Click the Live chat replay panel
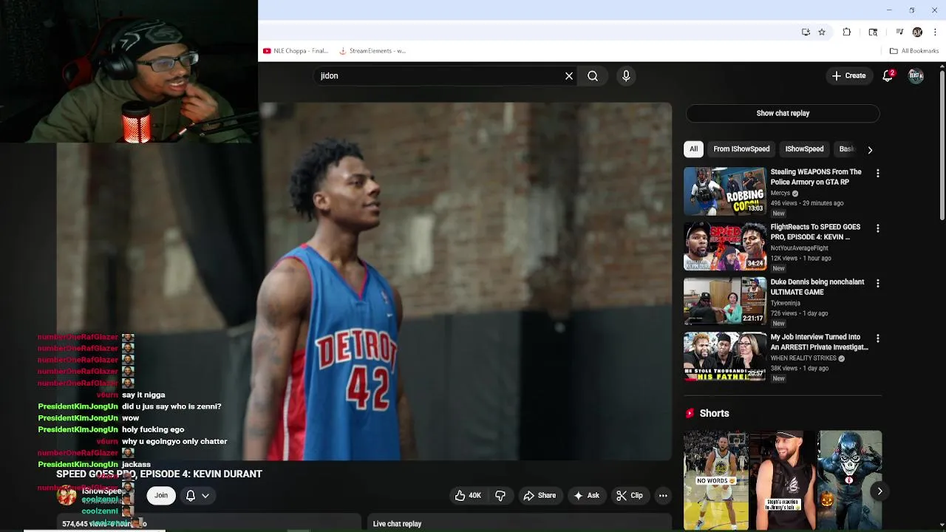 click(520, 523)
